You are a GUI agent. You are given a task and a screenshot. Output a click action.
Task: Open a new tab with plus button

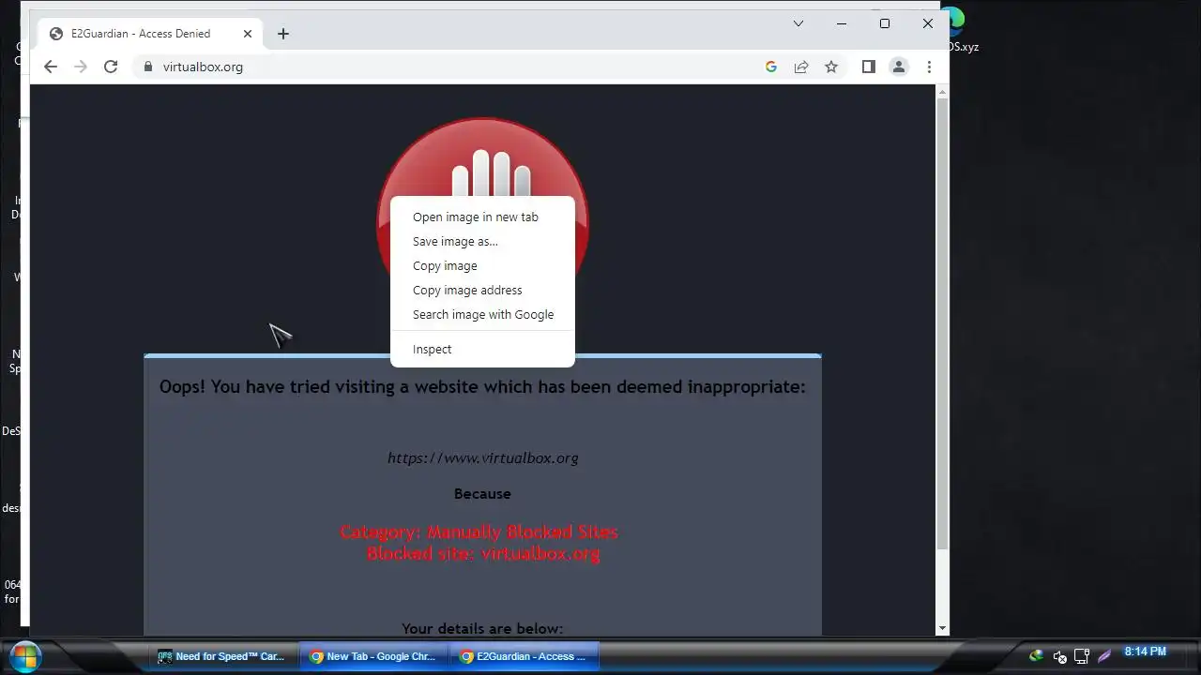click(283, 34)
